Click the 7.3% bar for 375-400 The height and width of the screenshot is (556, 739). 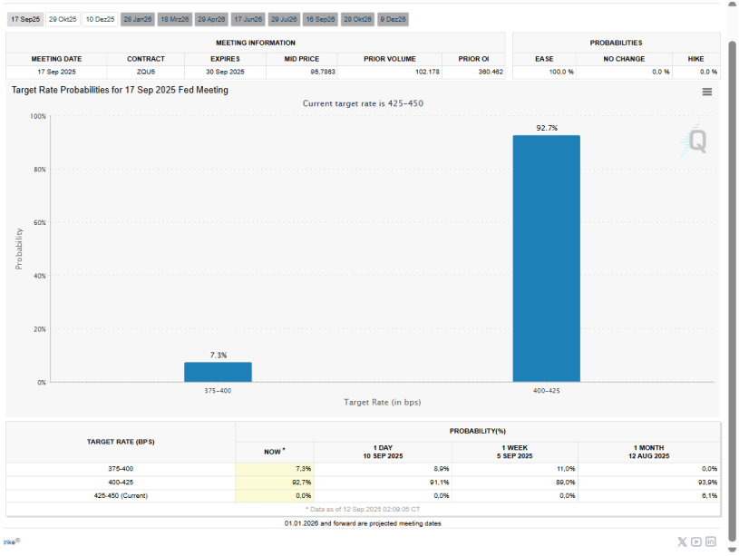(x=218, y=372)
